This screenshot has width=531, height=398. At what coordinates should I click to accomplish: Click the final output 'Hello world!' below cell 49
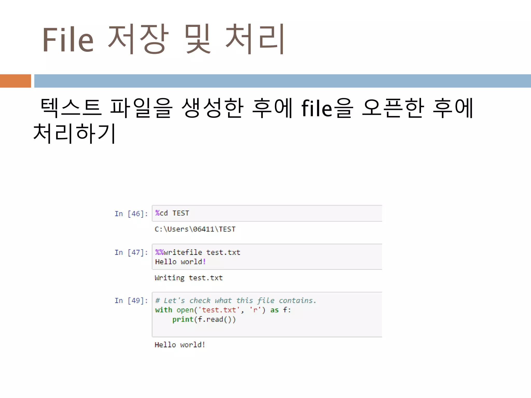[x=180, y=345]
